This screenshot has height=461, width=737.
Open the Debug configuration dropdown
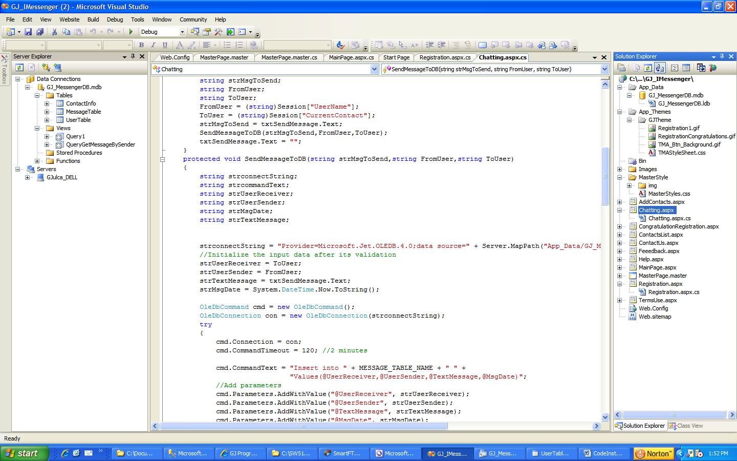[x=182, y=32]
